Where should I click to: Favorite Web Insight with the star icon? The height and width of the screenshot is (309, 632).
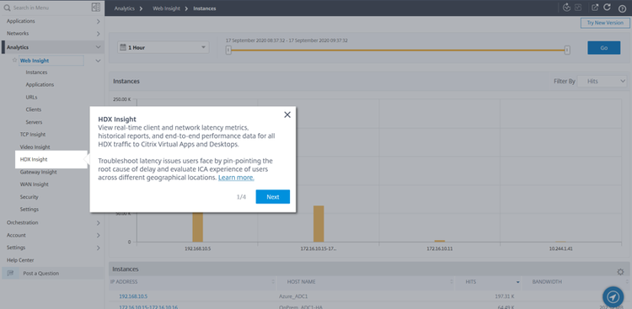click(15, 60)
